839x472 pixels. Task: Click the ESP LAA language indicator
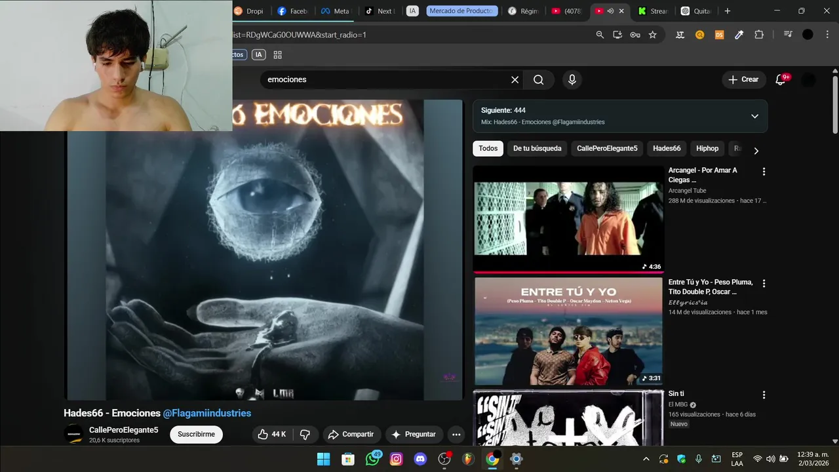[x=737, y=459]
